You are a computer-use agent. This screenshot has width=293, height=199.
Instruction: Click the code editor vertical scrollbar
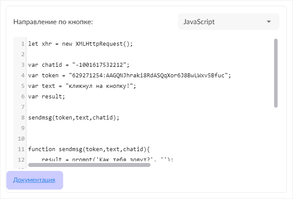tap(276, 72)
